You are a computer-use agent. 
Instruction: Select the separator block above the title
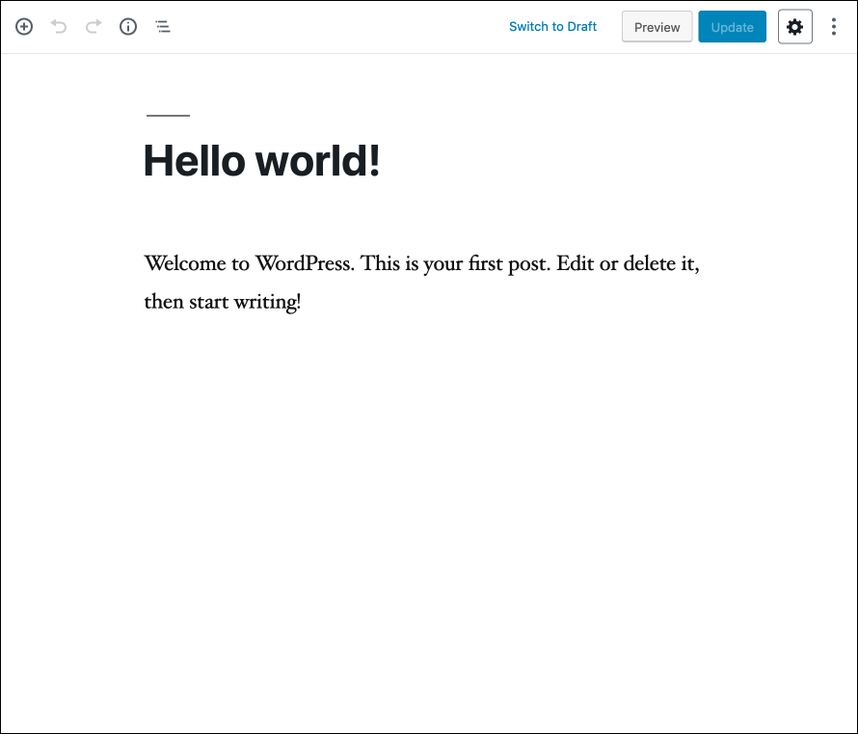(167, 114)
